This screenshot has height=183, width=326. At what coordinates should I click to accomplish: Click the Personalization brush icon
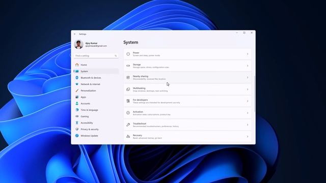click(x=77, y=90)
